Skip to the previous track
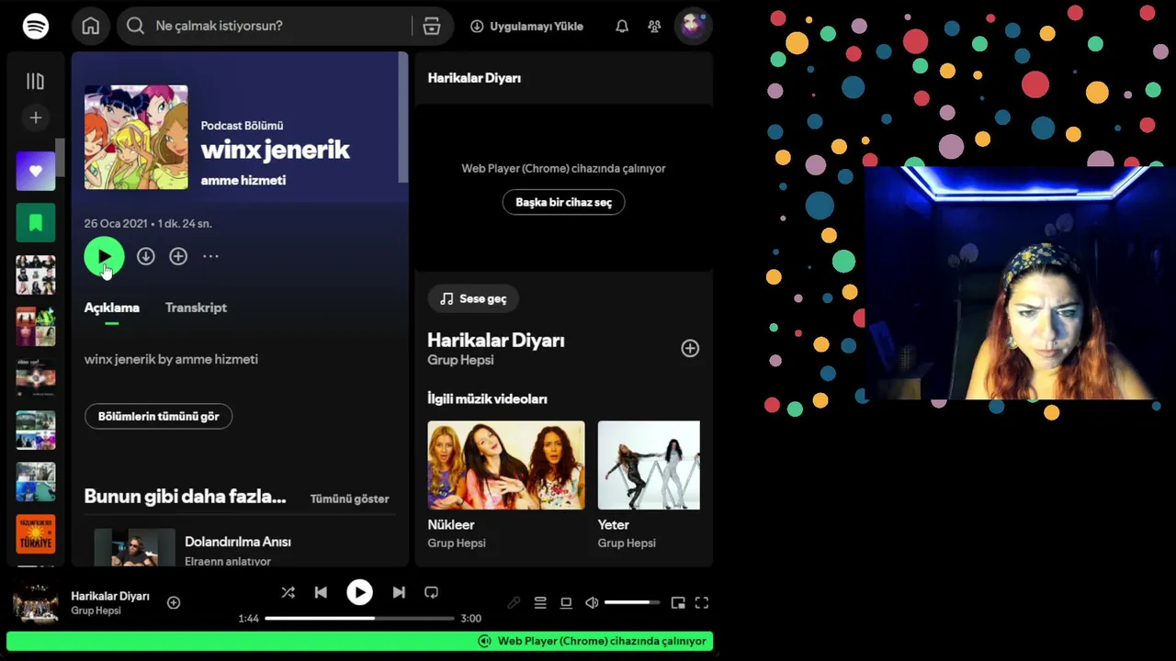Screen dimensions: 1176x661 point(321,592)
